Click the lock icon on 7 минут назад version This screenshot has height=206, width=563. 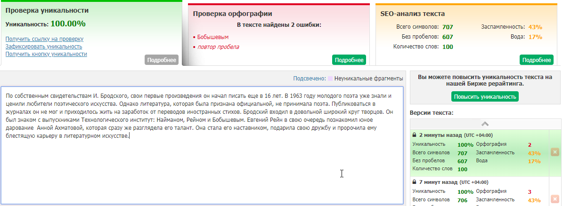(x=415, y=182)
